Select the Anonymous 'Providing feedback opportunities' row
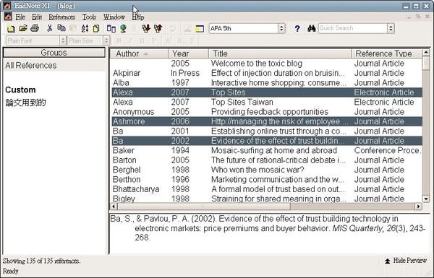 tap(267, 112)
